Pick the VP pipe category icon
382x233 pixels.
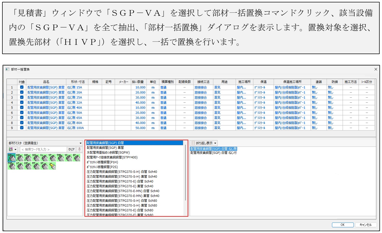point(52,158)
